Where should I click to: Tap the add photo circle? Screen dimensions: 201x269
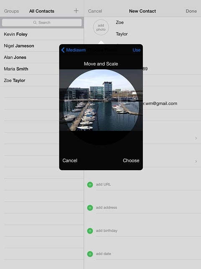tap(101, 27)
